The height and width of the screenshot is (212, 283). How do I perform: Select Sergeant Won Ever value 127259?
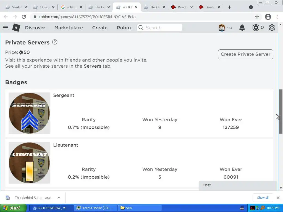coord(231,127)
